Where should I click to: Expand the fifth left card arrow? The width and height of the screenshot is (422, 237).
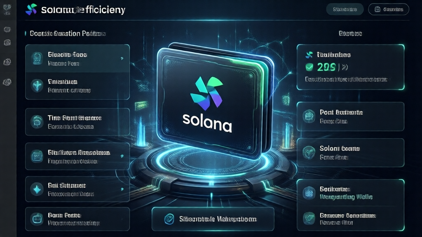coord(122,189)
